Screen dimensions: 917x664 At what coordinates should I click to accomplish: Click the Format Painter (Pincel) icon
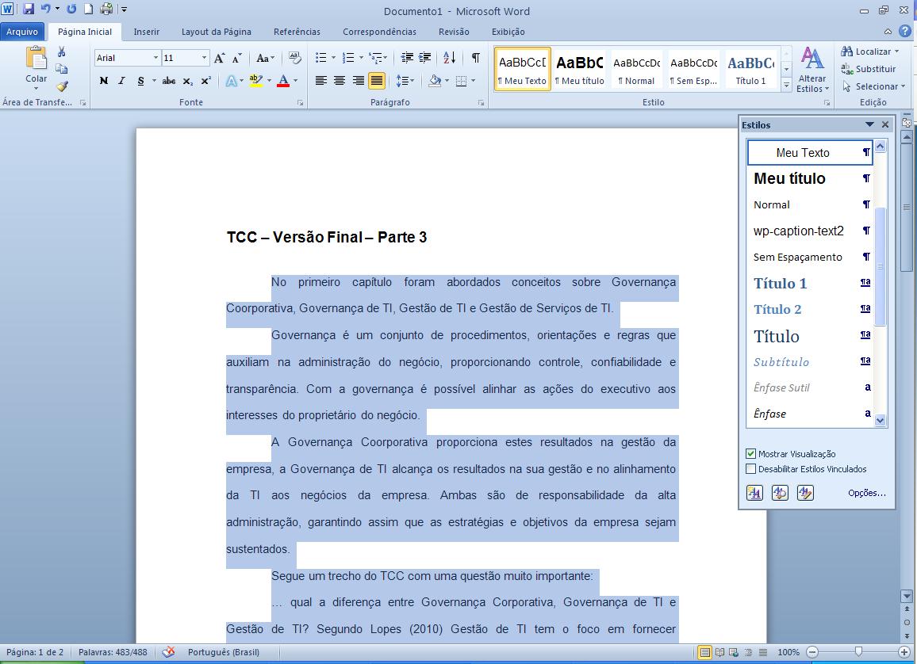click(x=62, y=87)
